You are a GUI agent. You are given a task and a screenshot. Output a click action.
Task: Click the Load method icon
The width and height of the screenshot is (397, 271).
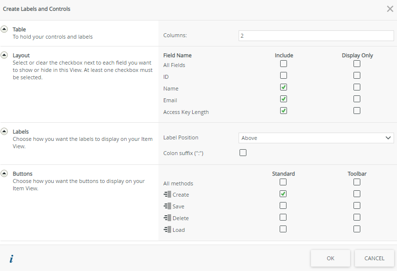(x=167, y=230)
